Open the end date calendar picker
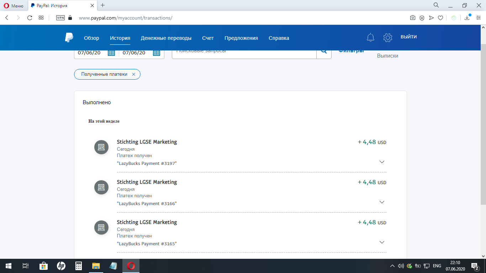Screen dimensions: 486x273 point(157,53)
